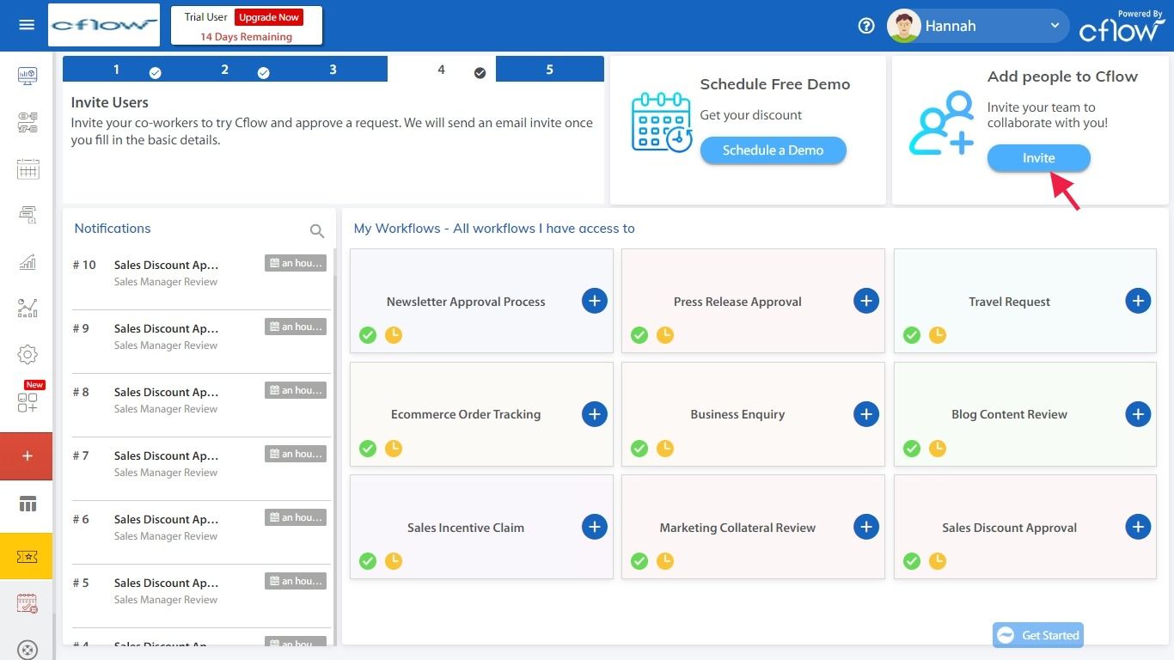The width and height of the screenshot is (1174, 660).
Task: Select onboarding step 4 tab
Action: (442, 70)
